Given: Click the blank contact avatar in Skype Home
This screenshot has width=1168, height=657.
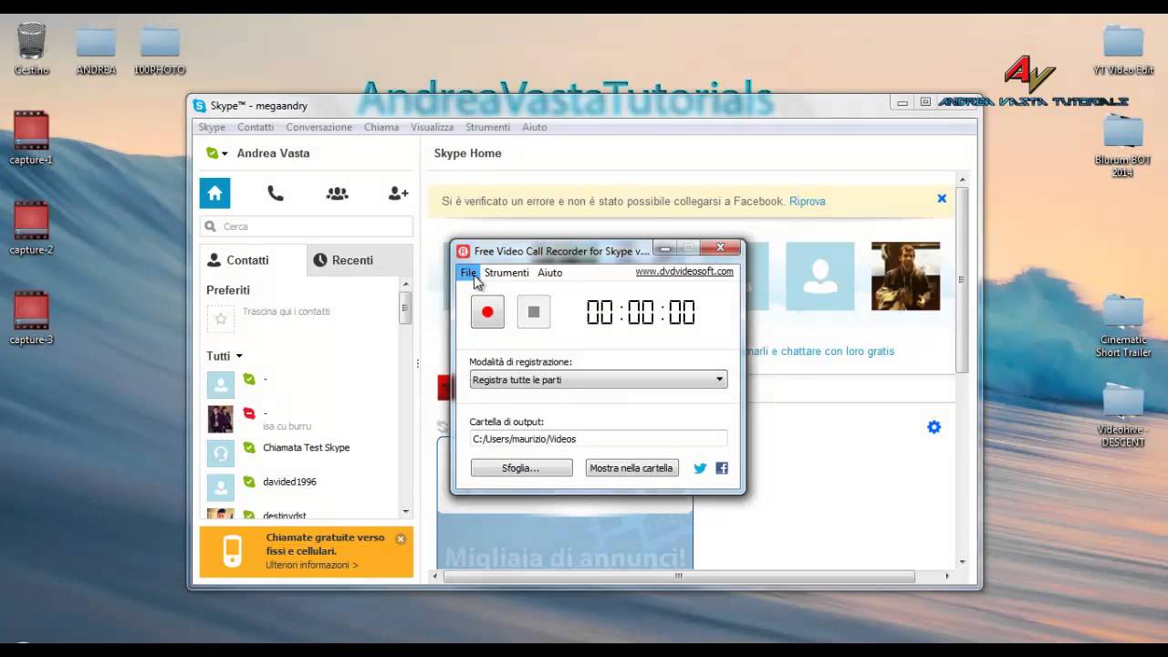Looking at the screenshot, I should click(x=820, y=276).
